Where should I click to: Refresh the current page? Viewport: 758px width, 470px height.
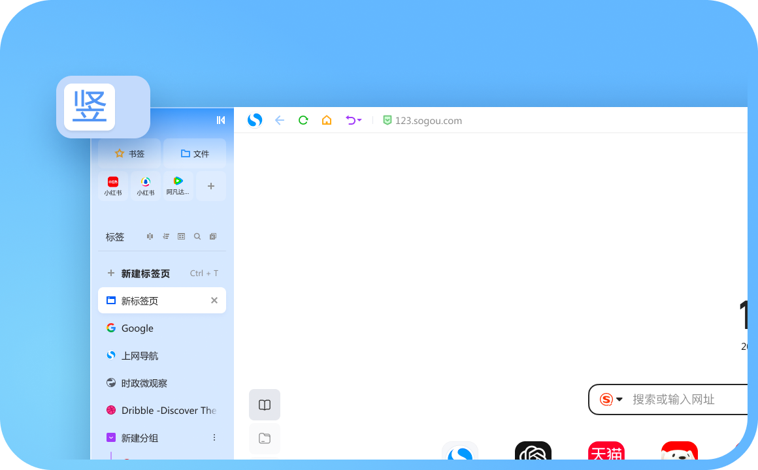tap(303, 120)
